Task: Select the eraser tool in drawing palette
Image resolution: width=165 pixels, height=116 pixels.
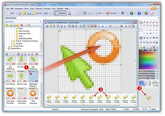Action: click(147, 22)
